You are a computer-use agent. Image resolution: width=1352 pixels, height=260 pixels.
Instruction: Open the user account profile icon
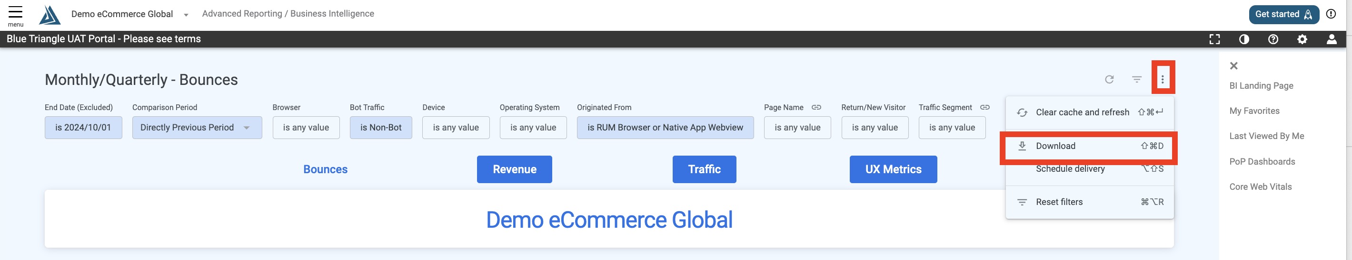pyautogui.click(x=1332, y=39)
